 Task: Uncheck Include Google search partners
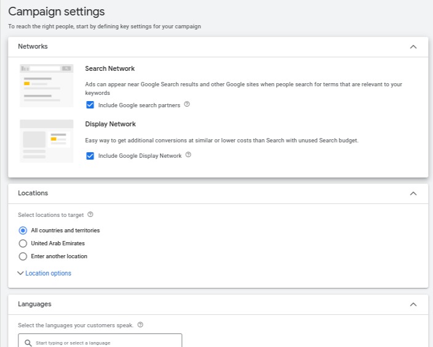tap(90, 105)
